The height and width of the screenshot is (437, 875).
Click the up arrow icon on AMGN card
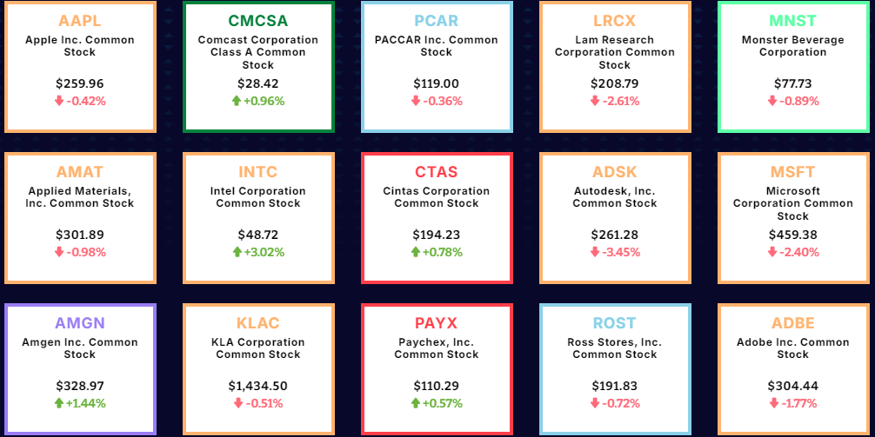click(x=57, y=403)
